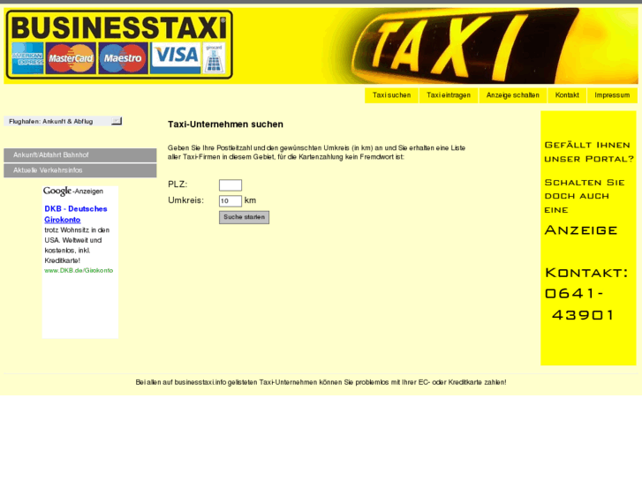Viewport: 642px width, 481px height.
Task: Open Aktuelle Verkehrsinfos sidebar link
Action: 80,170
